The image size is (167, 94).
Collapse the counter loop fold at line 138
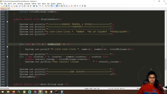click(8, 57)
